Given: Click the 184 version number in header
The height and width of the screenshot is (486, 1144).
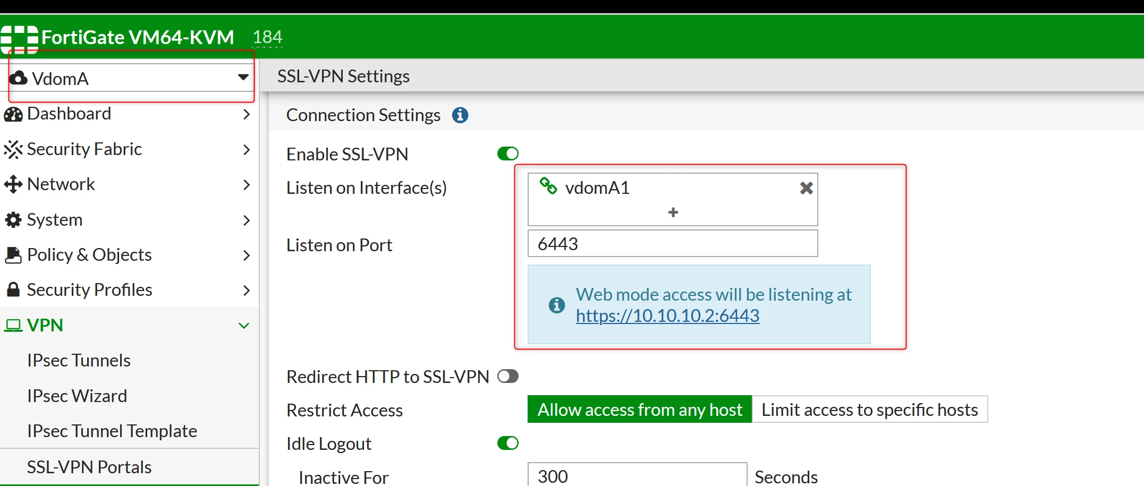Looking at the screenshot, I should (x=267, y=37).
